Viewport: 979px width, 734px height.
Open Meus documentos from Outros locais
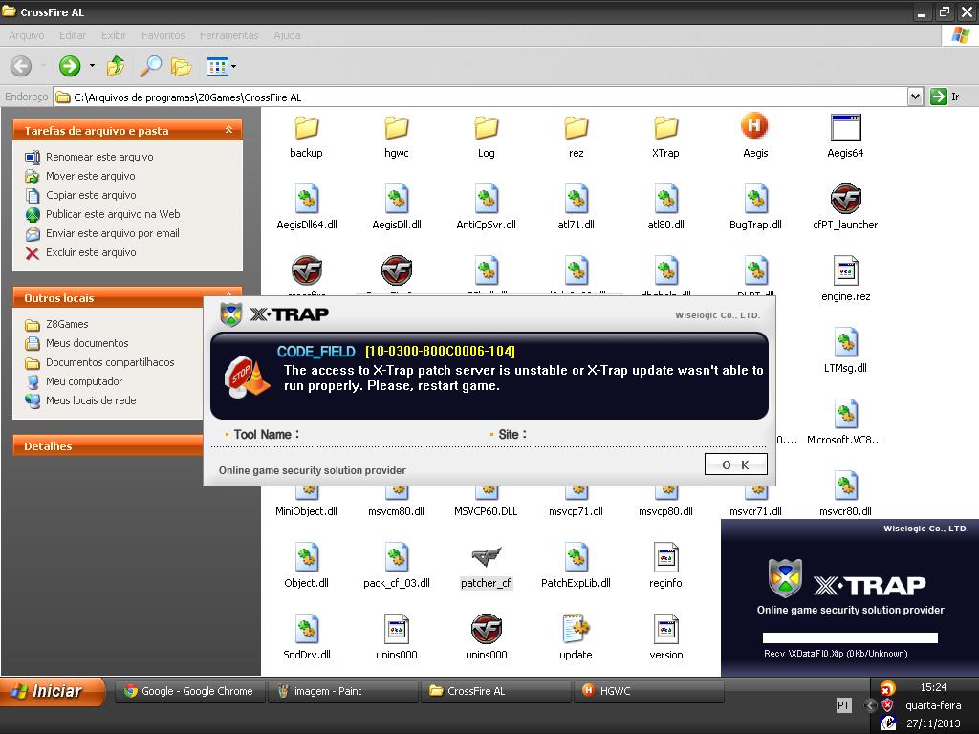click(86, 343)
